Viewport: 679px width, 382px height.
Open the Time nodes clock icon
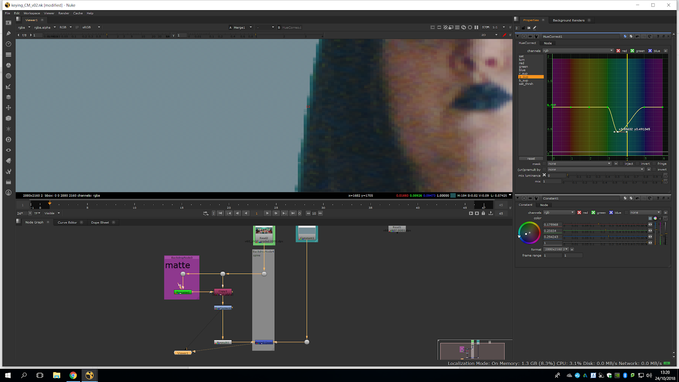[x=8, y=44]
